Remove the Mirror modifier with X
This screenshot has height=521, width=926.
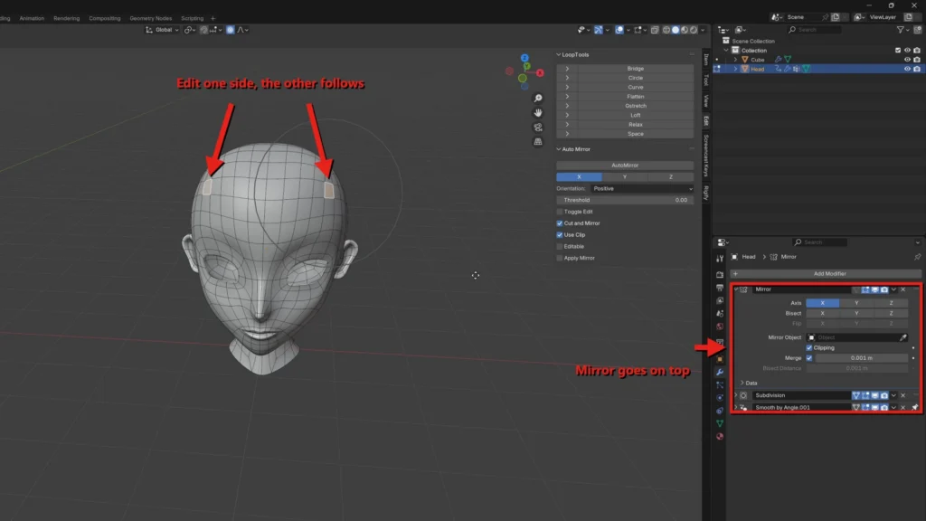coord(903,289)
